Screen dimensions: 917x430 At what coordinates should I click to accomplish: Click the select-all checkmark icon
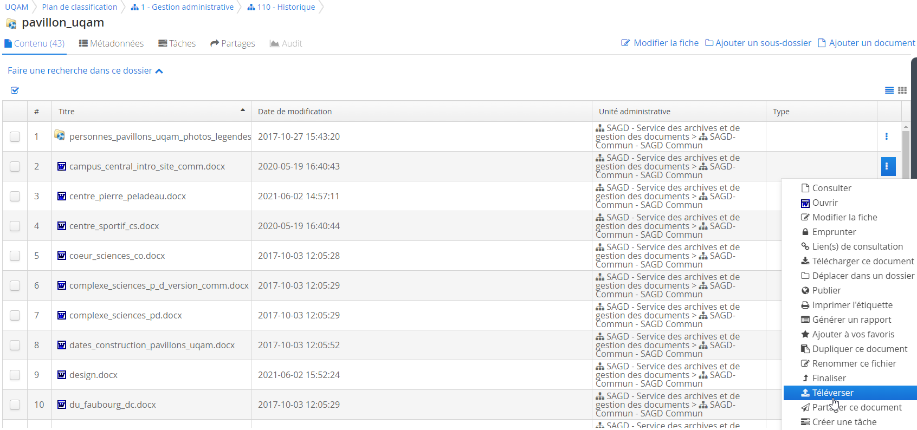(15, 90)
